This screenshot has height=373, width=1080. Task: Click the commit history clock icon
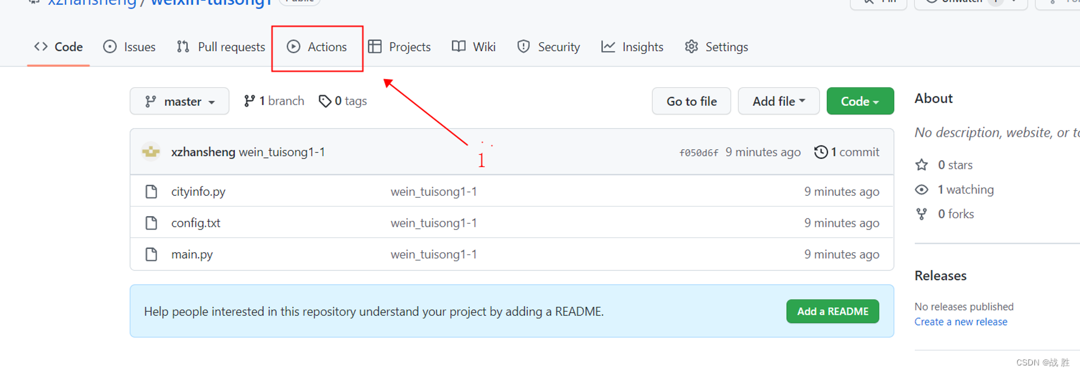click(x=821, y=152)
